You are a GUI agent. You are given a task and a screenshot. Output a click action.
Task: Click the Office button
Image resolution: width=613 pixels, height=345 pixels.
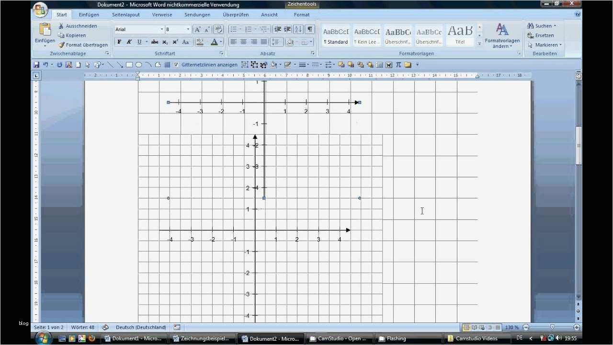click(x=40, y=9)
